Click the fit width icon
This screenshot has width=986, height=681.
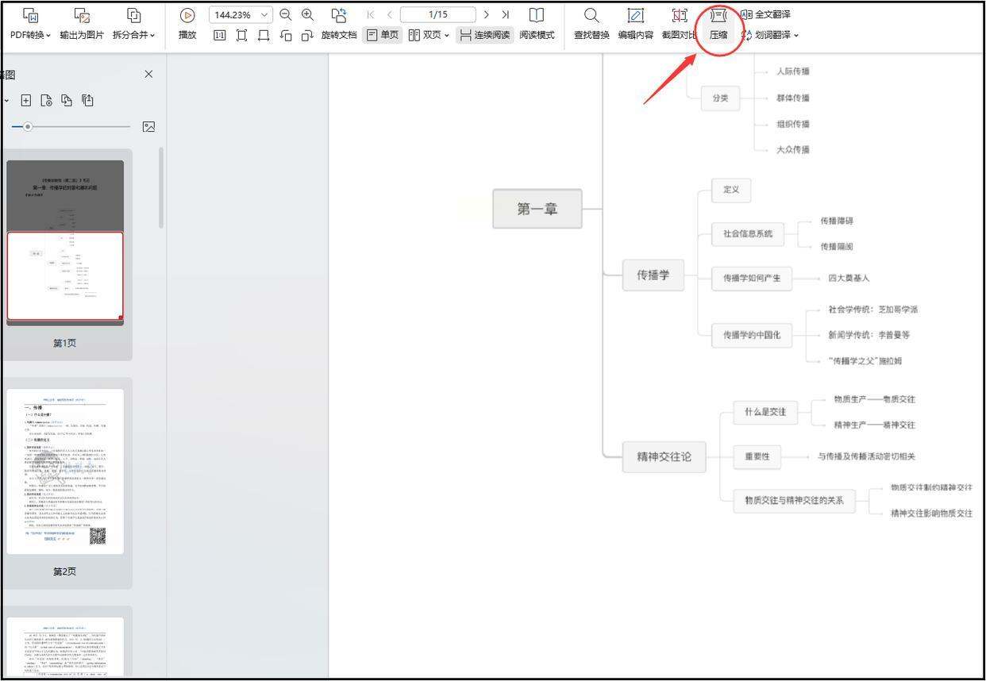coord(264,36)
